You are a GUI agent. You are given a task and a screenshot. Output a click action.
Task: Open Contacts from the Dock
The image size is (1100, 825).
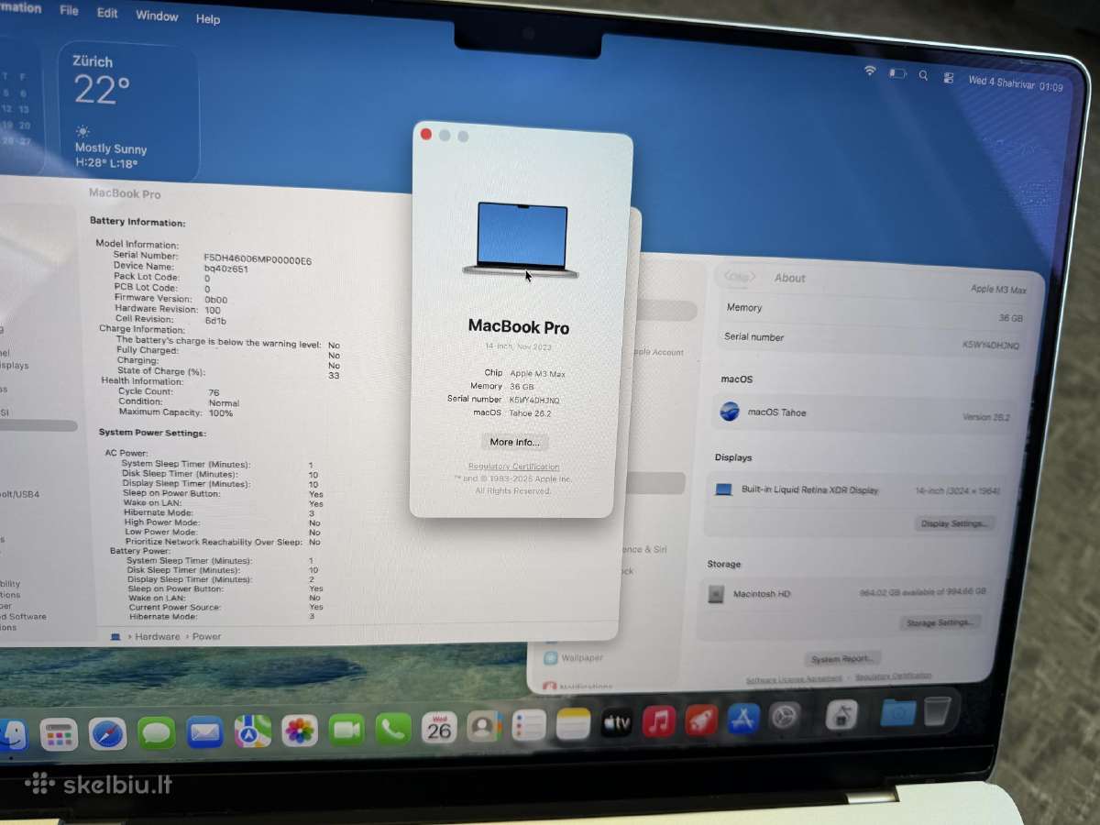483,727
